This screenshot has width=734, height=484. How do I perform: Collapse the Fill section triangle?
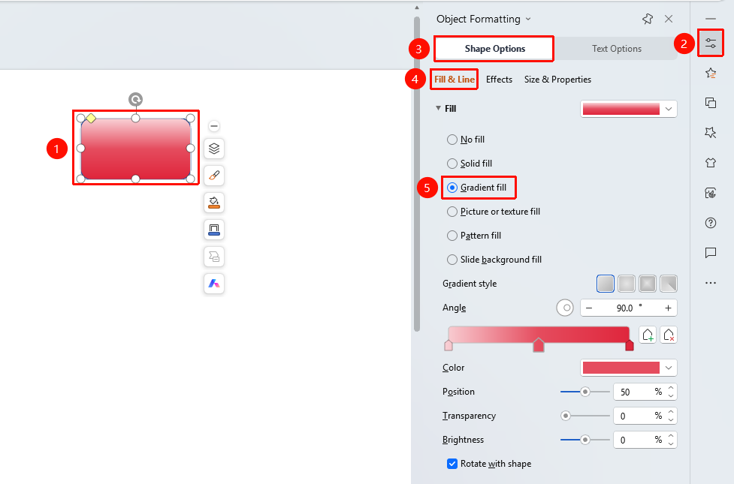point(438,108)
